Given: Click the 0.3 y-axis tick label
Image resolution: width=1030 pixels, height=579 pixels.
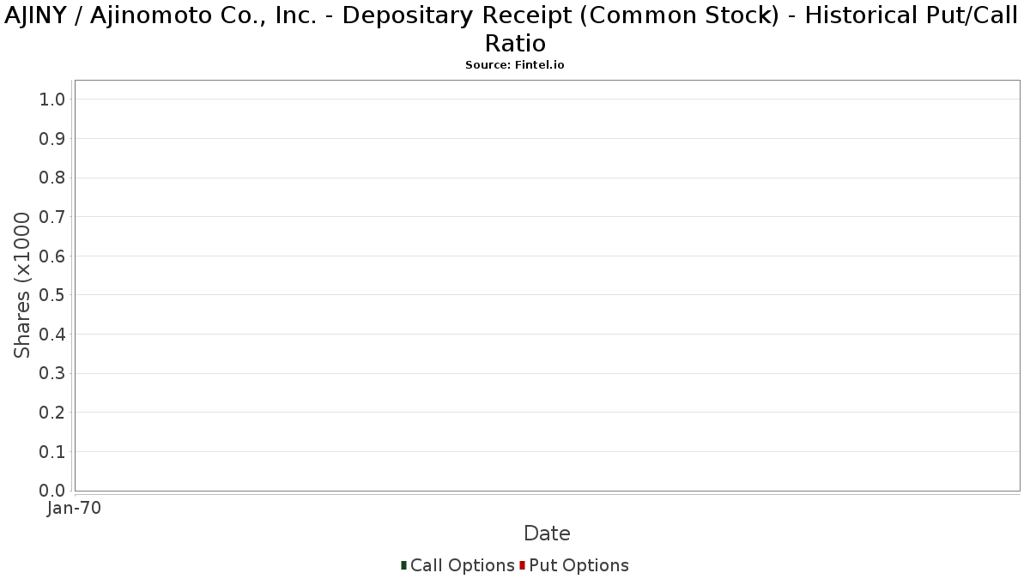Looking at the screenshot, I should (52, 374).
